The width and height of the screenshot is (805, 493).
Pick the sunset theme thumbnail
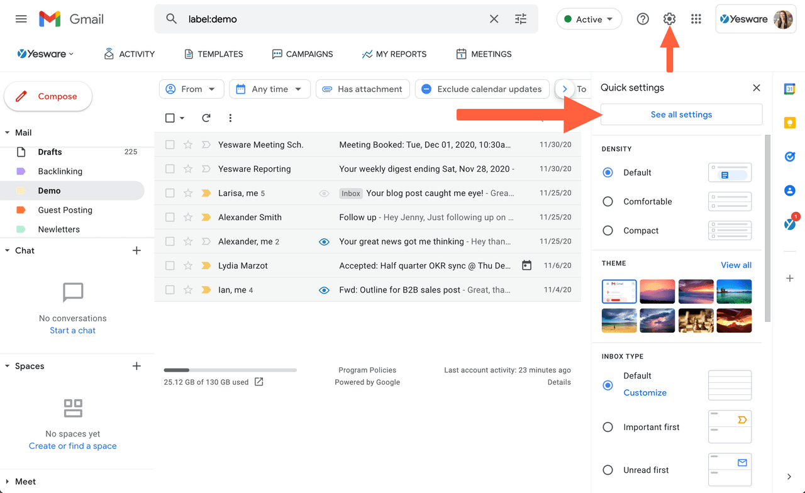click(x=657, y=292)
